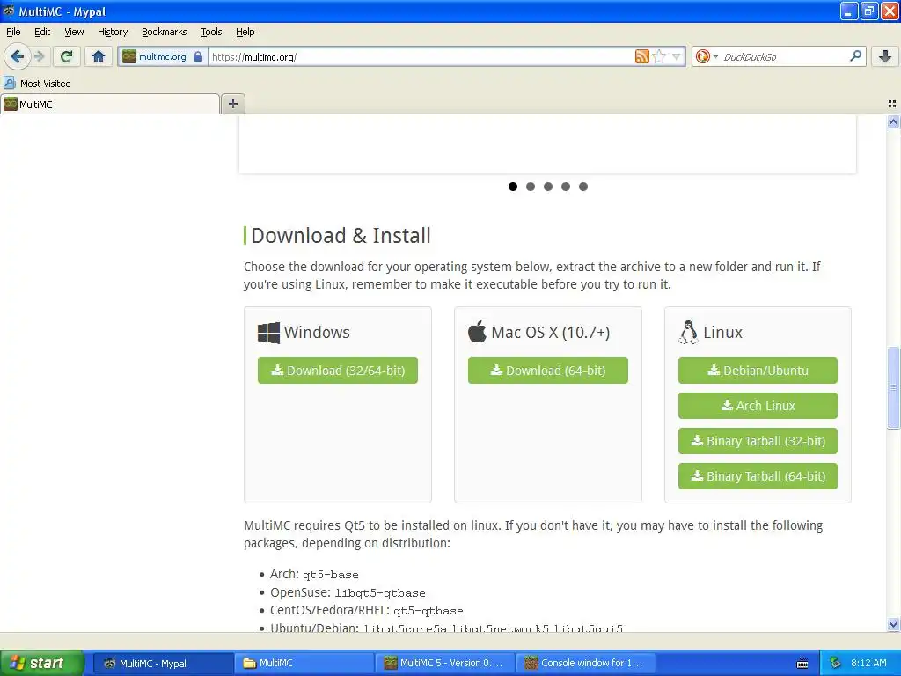Click the libqt5-qtbase package text

pyautogui.click(x=380, y=593)
